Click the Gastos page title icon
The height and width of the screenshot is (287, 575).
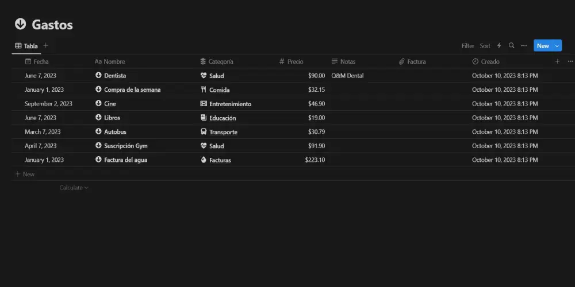(x=21, y=24)
